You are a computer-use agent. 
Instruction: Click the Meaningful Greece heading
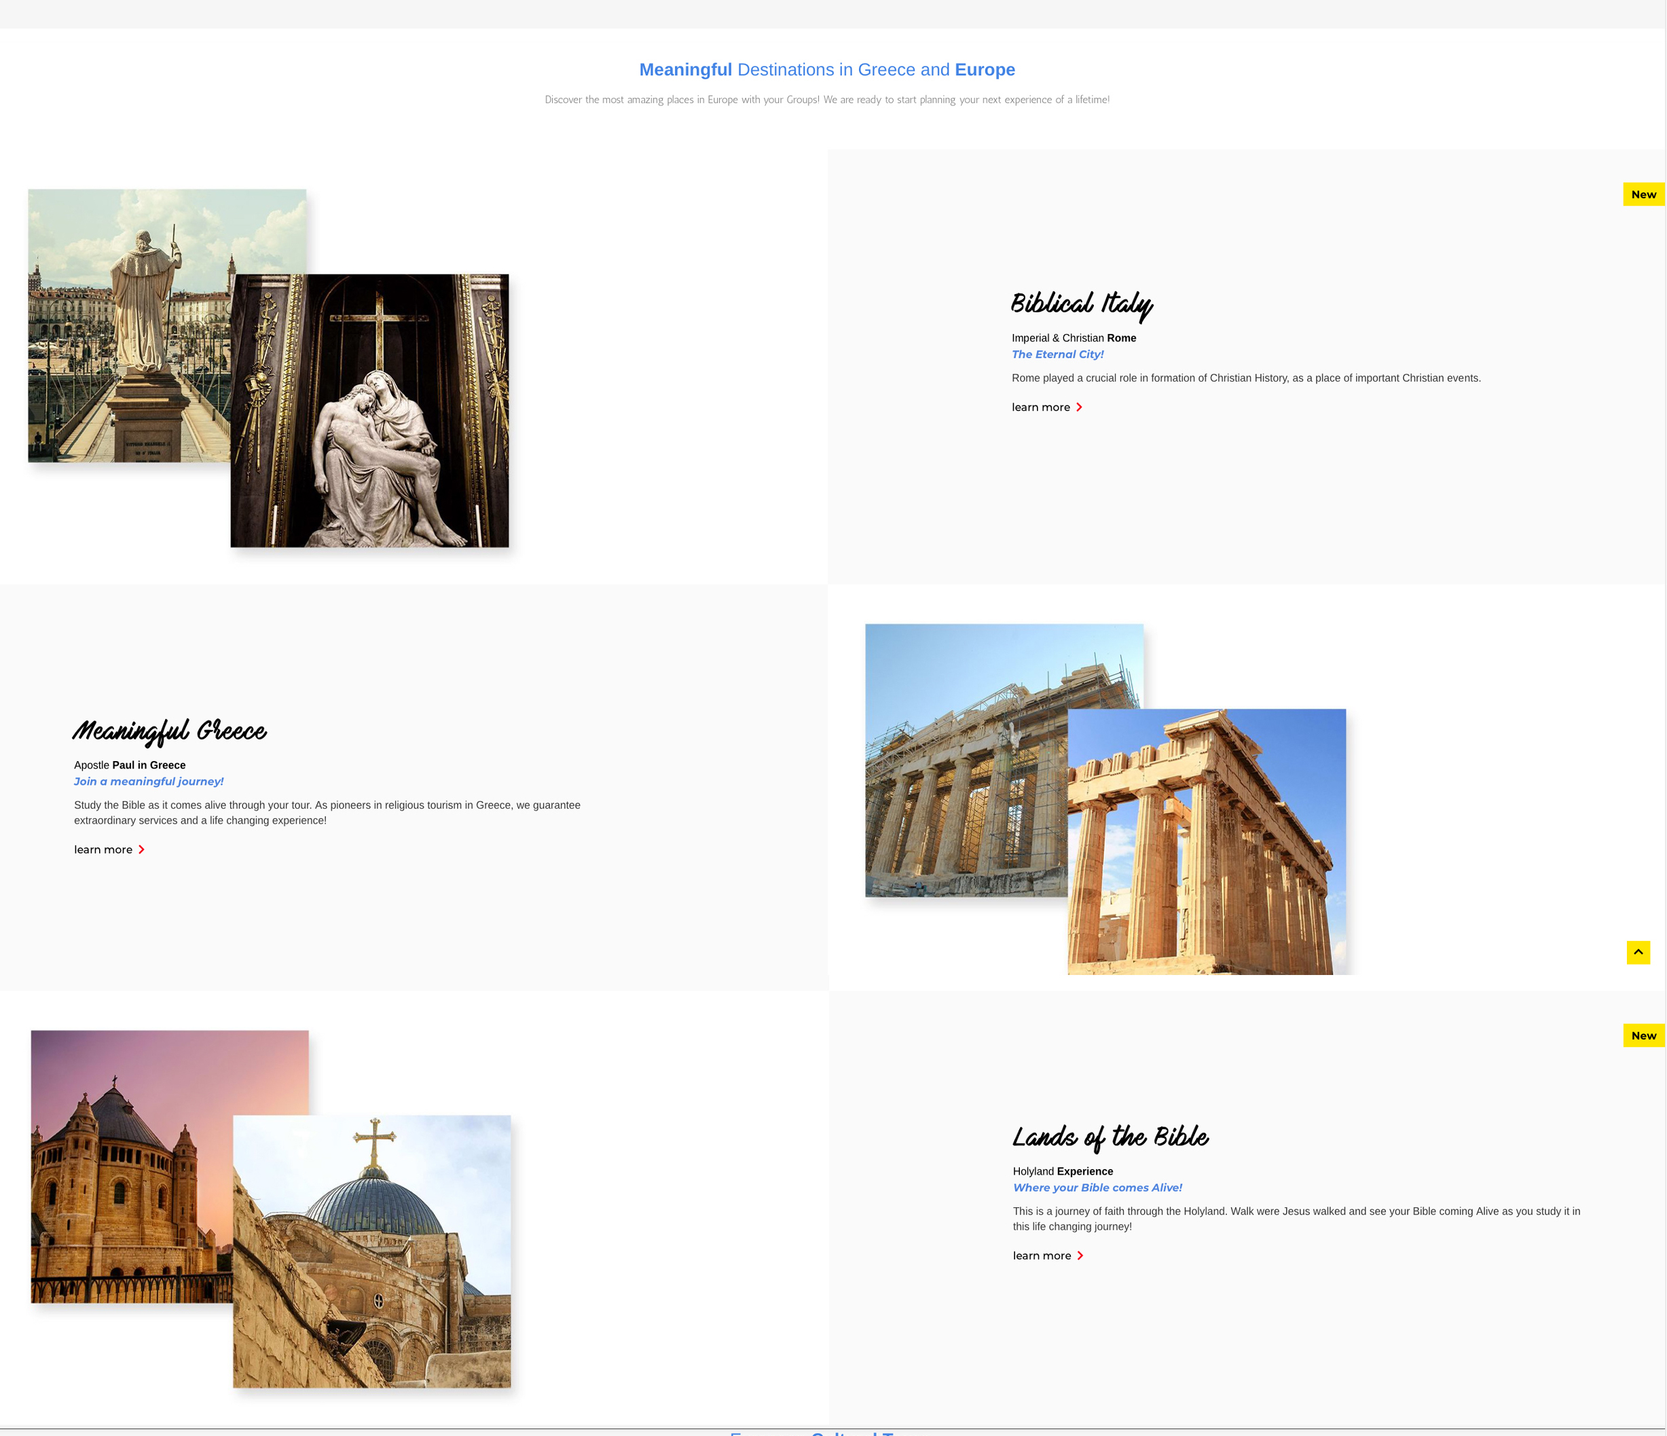click(169, 731)
